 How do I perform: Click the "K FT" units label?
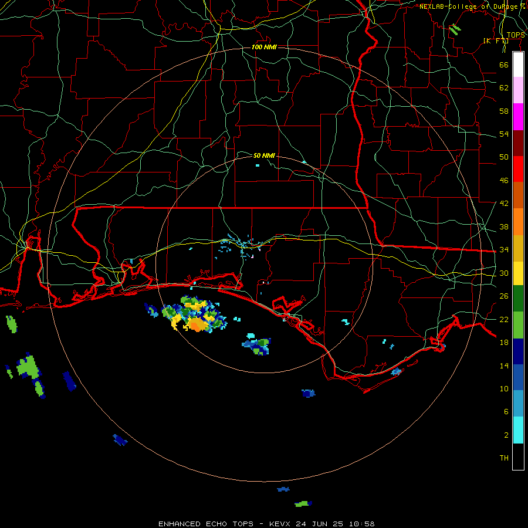496,40
